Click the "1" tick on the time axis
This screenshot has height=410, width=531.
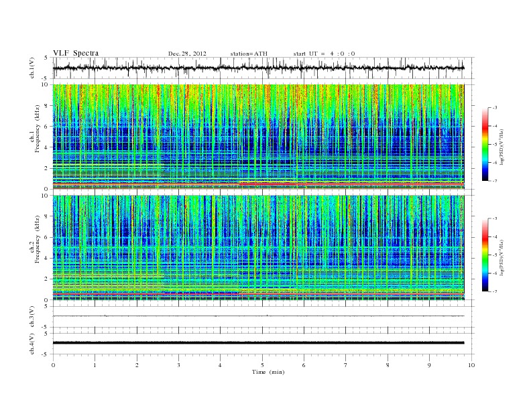point(95,365)
